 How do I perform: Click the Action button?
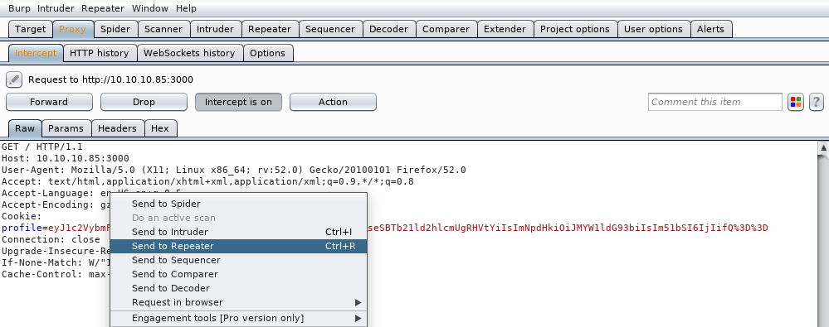[x=333, y=102]
